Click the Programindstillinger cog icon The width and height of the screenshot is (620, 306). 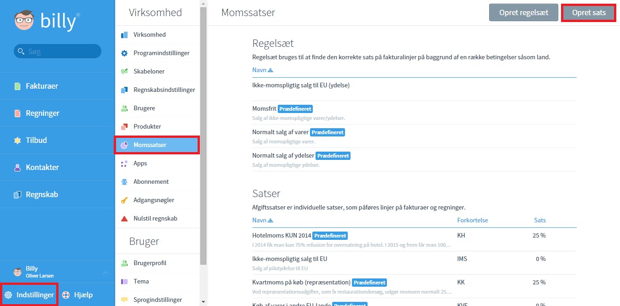(124, 53)
